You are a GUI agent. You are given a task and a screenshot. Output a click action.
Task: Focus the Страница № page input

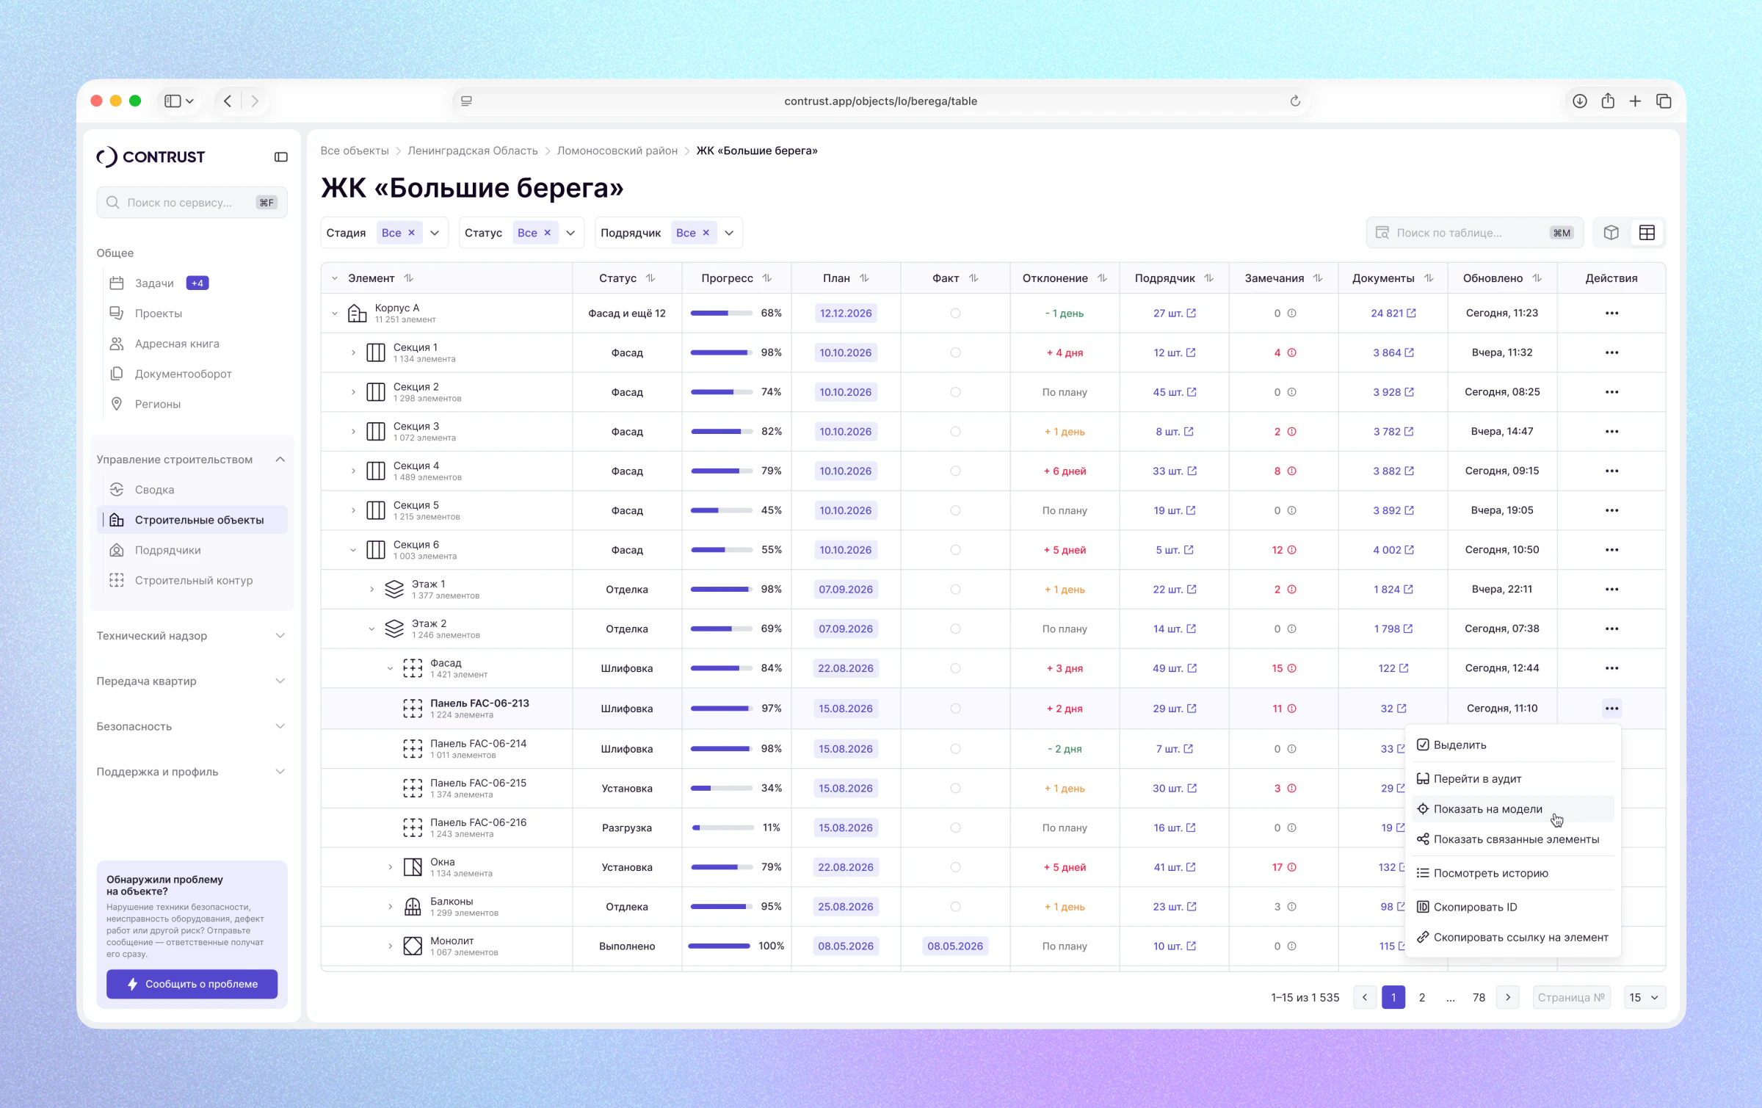coord(1571,997)
